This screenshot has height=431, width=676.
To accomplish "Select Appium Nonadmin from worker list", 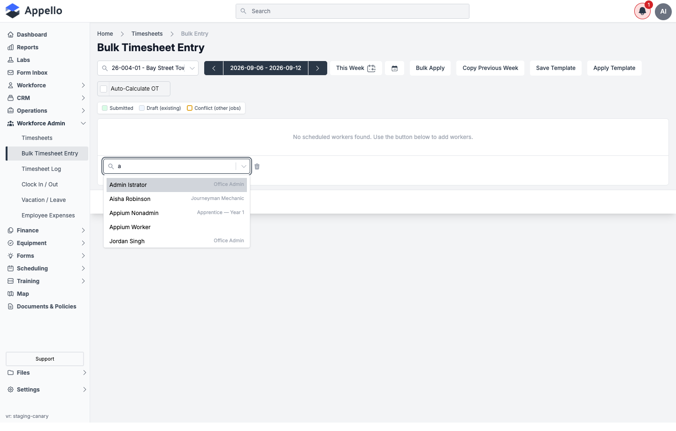I will [177, 213].
